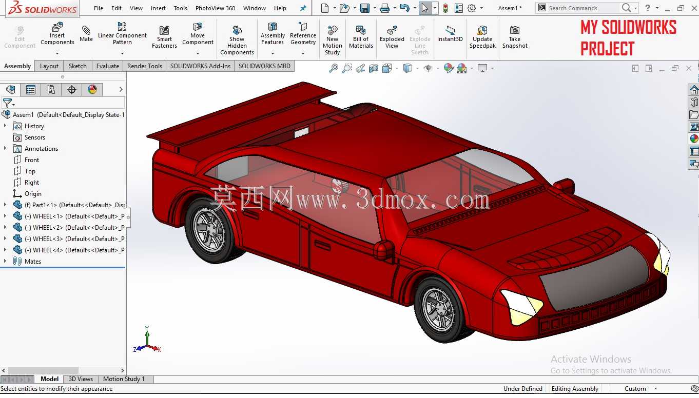Image resolution: width=699 pixels, height=398 pixels.
Task: Expand the WHEEL<1> component node
Action: tap(5, 216)
